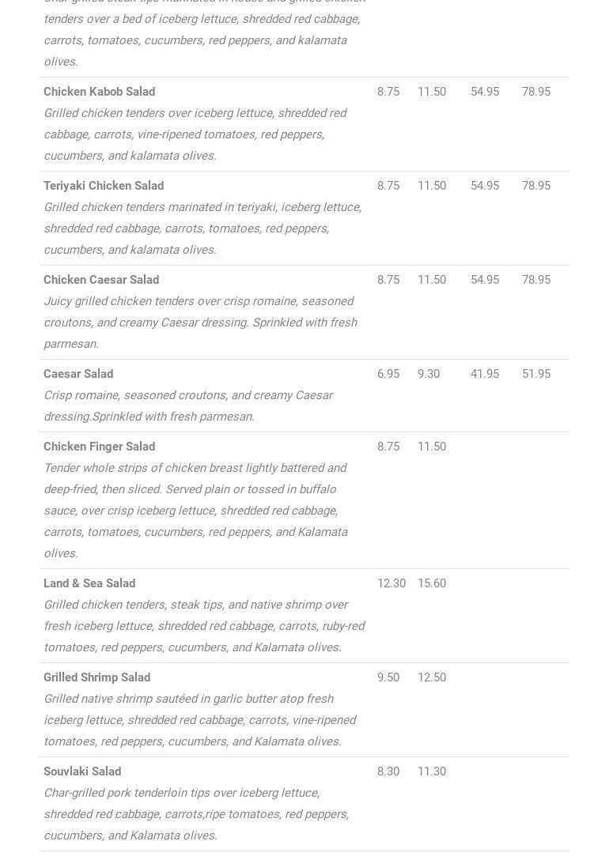Click the Chicken Finger Salad heading
This screenshot has width=609, height=860.
(99, 447)
